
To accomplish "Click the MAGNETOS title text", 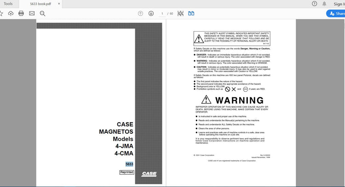I will point(116,131).
